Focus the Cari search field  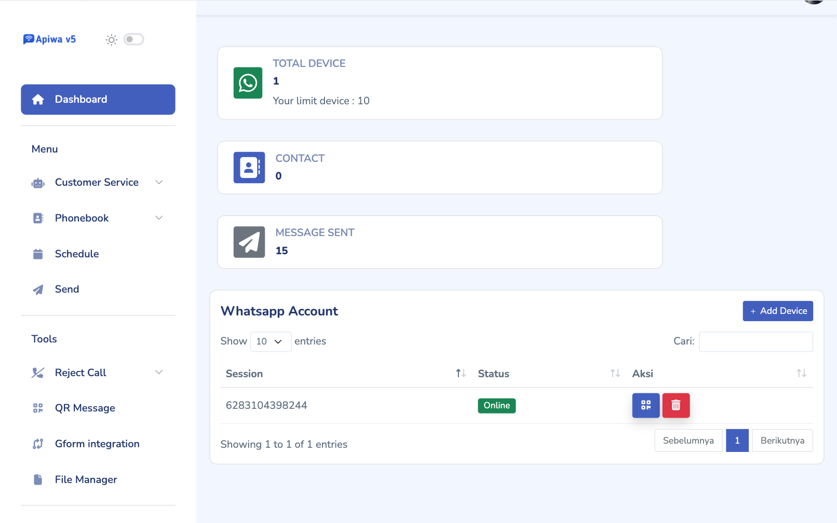point(755,341)
